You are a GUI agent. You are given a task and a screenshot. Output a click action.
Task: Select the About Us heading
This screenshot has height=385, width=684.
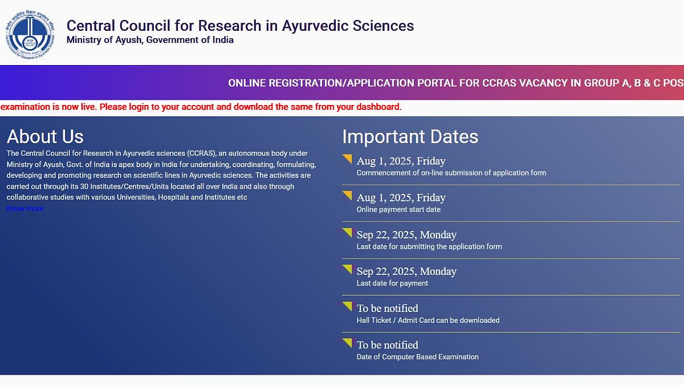[45, 137]
